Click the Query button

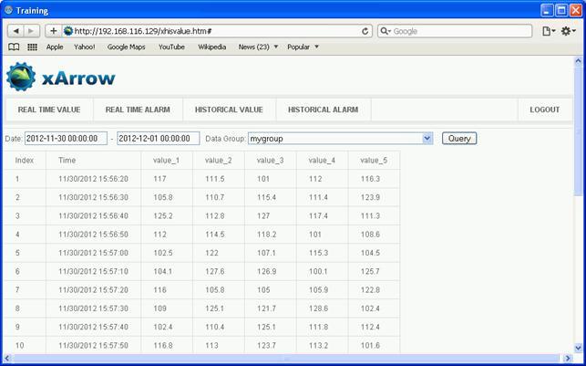(459, 139)
